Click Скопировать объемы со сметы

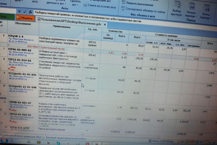tap(145, 10)
